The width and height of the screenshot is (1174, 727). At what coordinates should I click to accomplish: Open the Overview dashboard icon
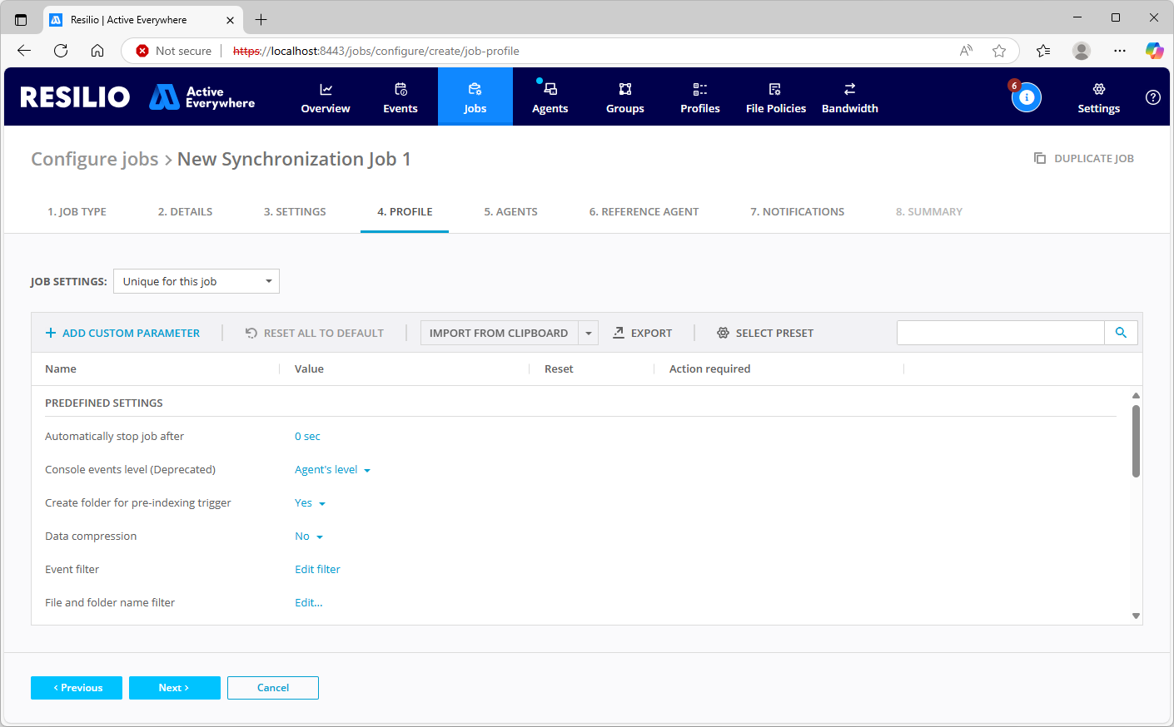click(x=326, y=90)
